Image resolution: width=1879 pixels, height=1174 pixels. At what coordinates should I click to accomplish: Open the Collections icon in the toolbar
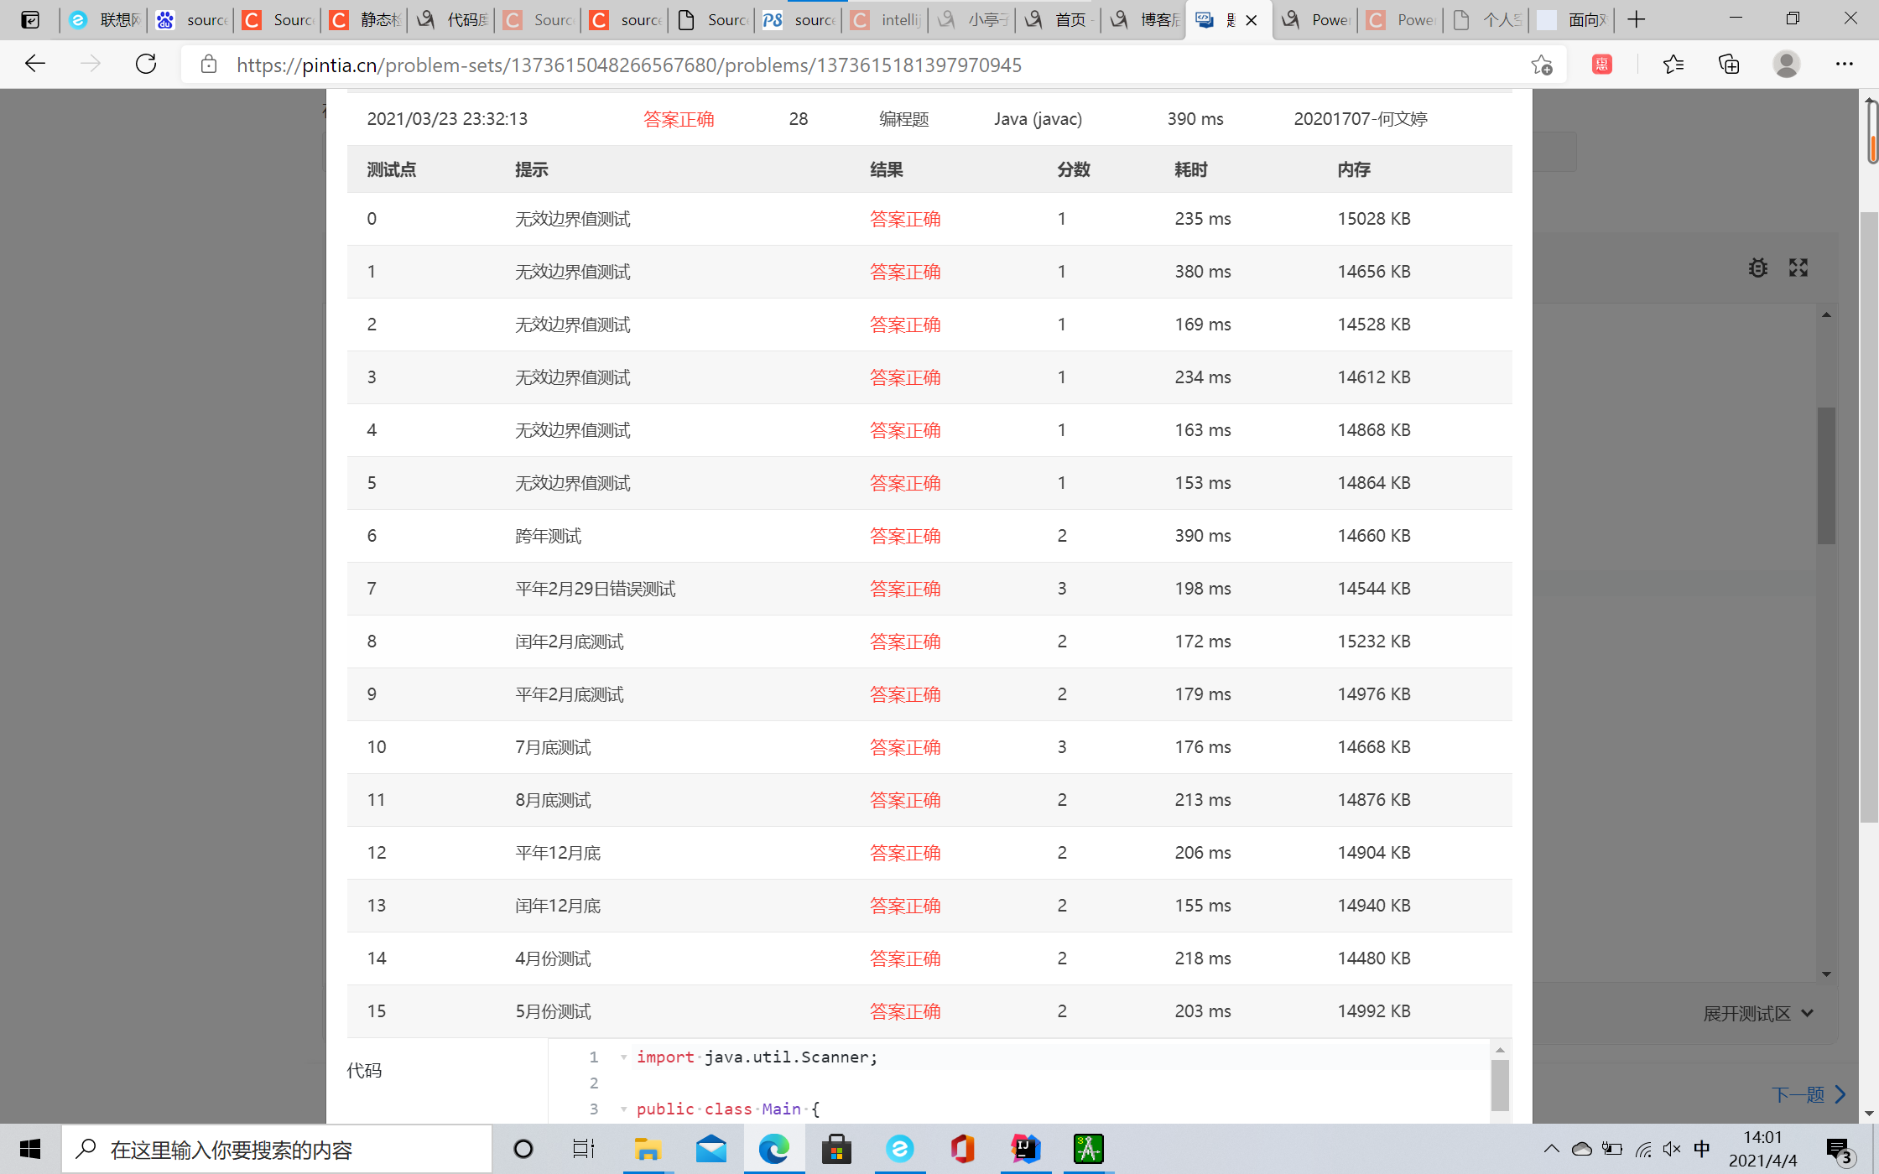[x=1729, y=65]
